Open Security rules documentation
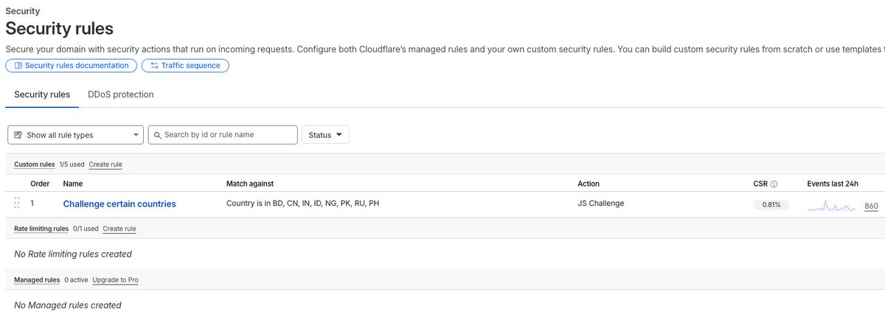The width and height of the screenshot is (885, 323). pos(72,66)
